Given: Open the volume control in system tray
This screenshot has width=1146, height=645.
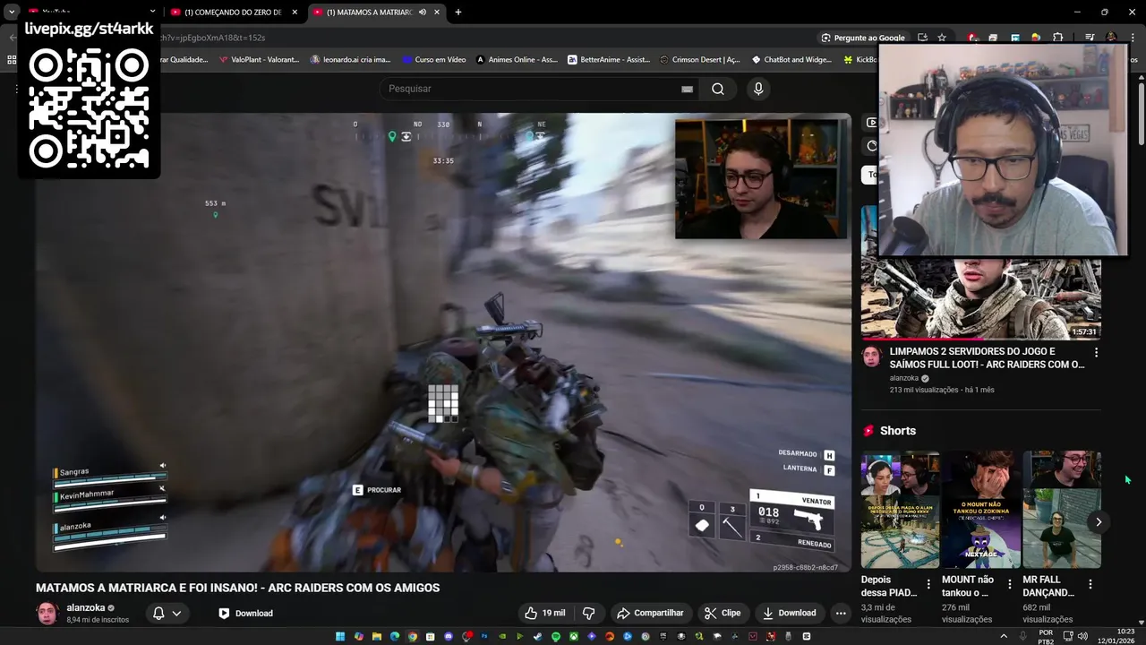Looking at the screenshot, I should 1082,636.
